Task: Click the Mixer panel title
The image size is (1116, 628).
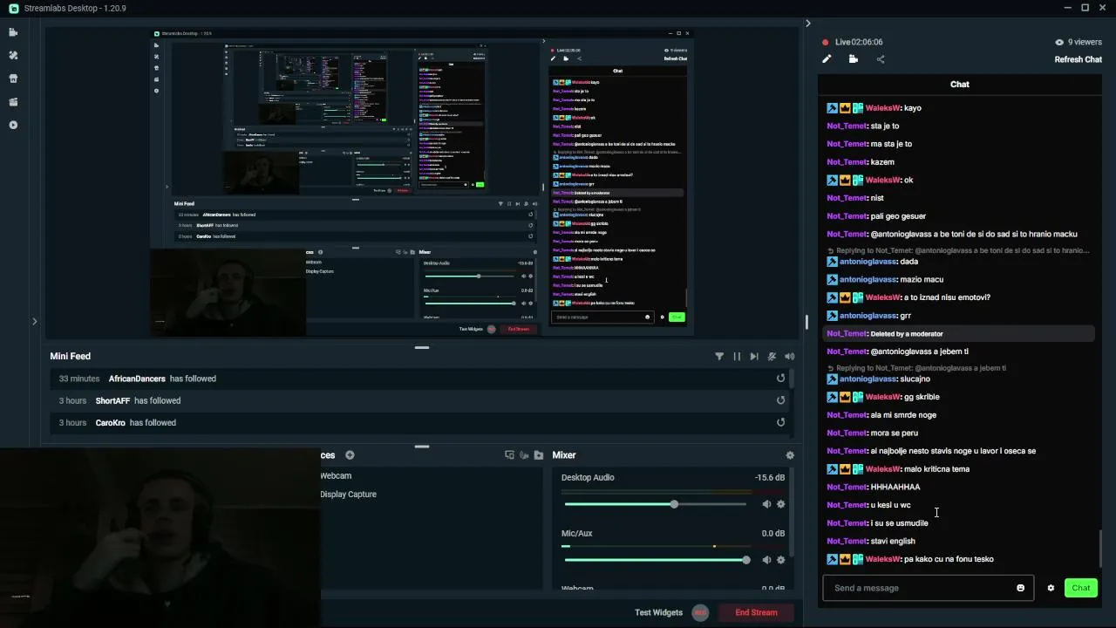Action: (564, 455)
